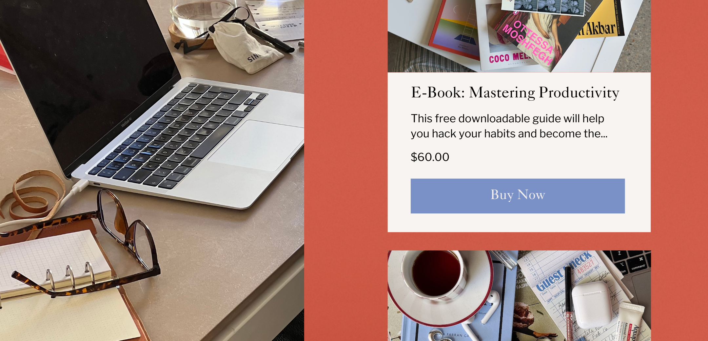Click the coiled leather strap by the laptop
This screenshot has width=708, height=341.
click(x=33, y=194)
